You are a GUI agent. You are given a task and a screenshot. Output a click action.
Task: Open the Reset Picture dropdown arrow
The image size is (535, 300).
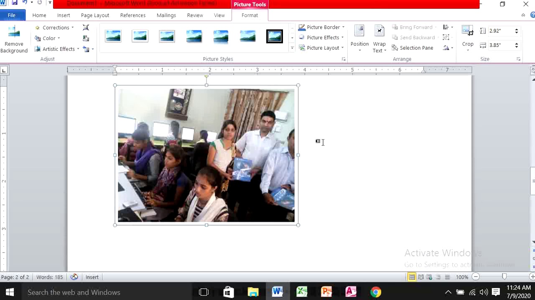pyautogui.click(x=92, y=49)
